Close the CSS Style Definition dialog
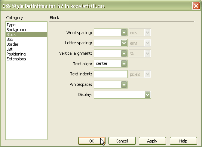This screenshot has height=147, width=202. point(196,6)
